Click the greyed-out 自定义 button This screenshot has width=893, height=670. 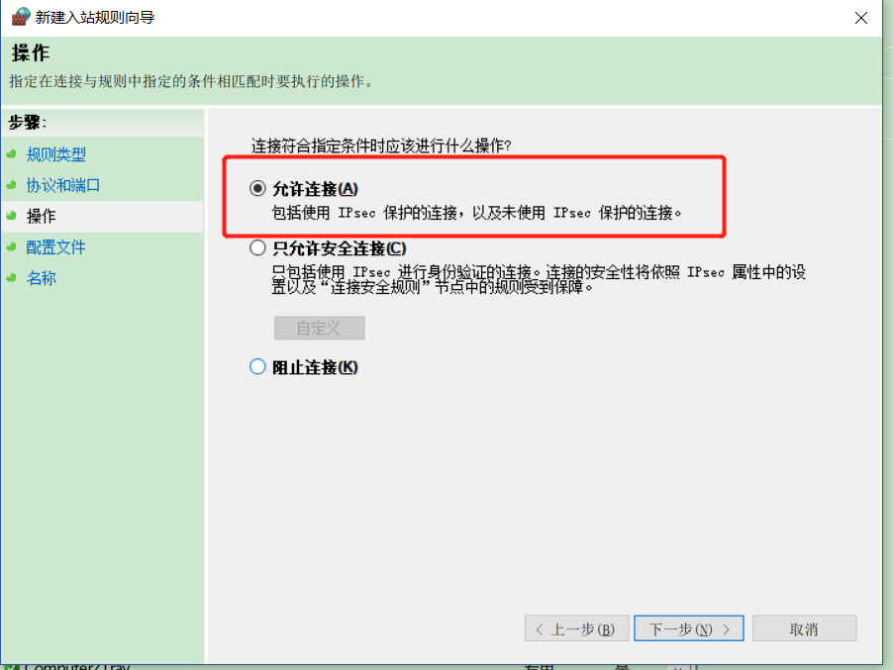319,328
